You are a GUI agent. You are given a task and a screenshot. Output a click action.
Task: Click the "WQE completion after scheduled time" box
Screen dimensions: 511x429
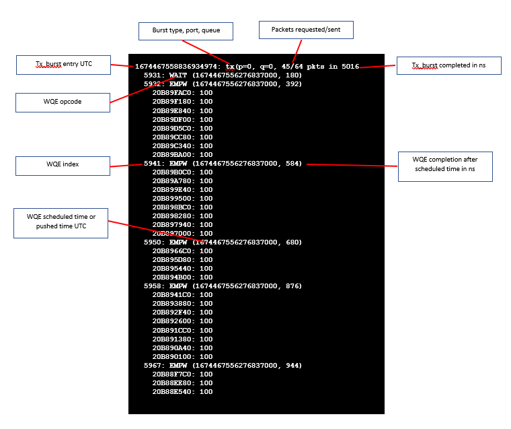coord(445,166)
